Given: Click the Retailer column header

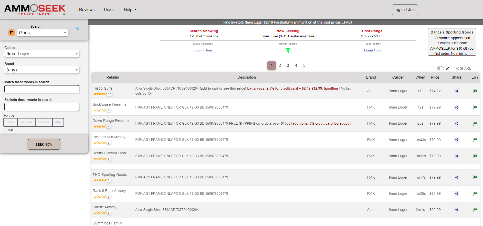Looking at the screenshot, I should (x=113, y=77).
